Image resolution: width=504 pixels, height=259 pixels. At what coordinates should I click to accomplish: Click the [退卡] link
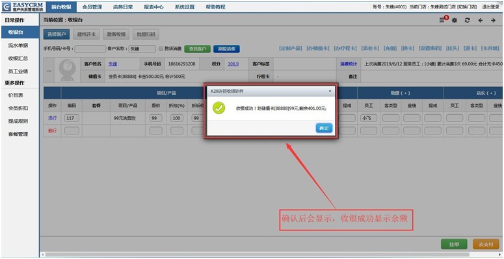point(471,48)
